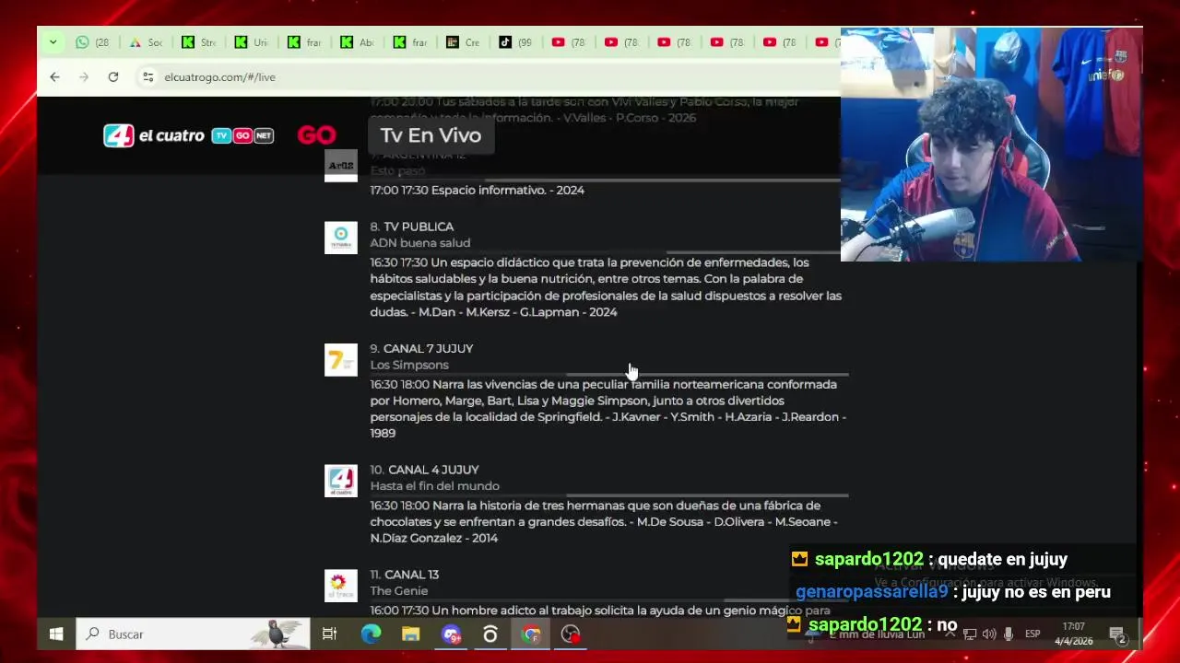This screenshot has height=663, width=1180.
Task: Select the channel title 'TV PUBLICA'
Action: click(419, 227)
